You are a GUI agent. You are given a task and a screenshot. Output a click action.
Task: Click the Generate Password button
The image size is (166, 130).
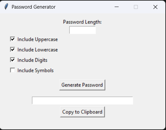[x=82, y=85]
